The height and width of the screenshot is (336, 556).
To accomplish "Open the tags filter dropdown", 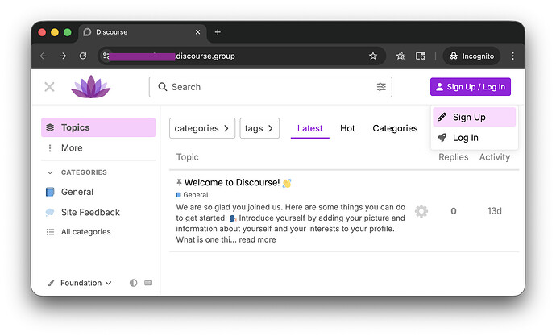I will (259, 128).
